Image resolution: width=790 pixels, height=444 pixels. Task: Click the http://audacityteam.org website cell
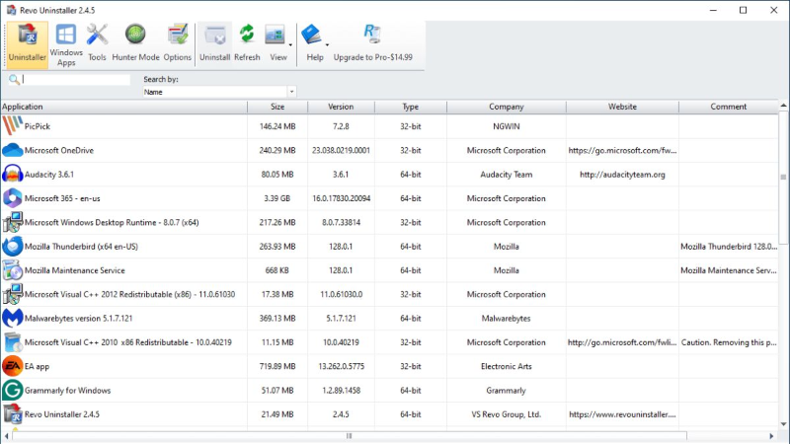[622, 175]
